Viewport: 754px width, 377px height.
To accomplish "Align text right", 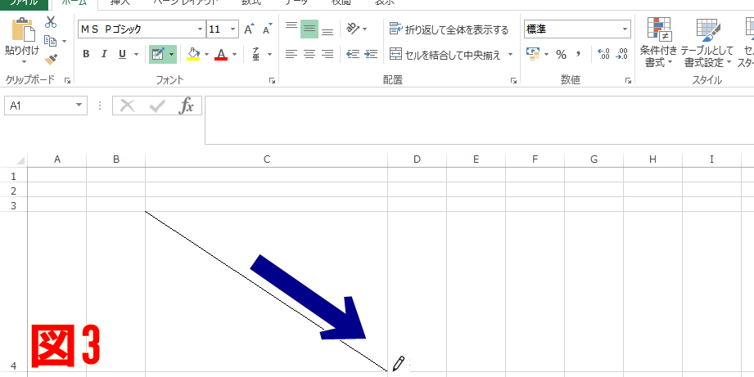I will pyautogui.click(x=327, y=54).
